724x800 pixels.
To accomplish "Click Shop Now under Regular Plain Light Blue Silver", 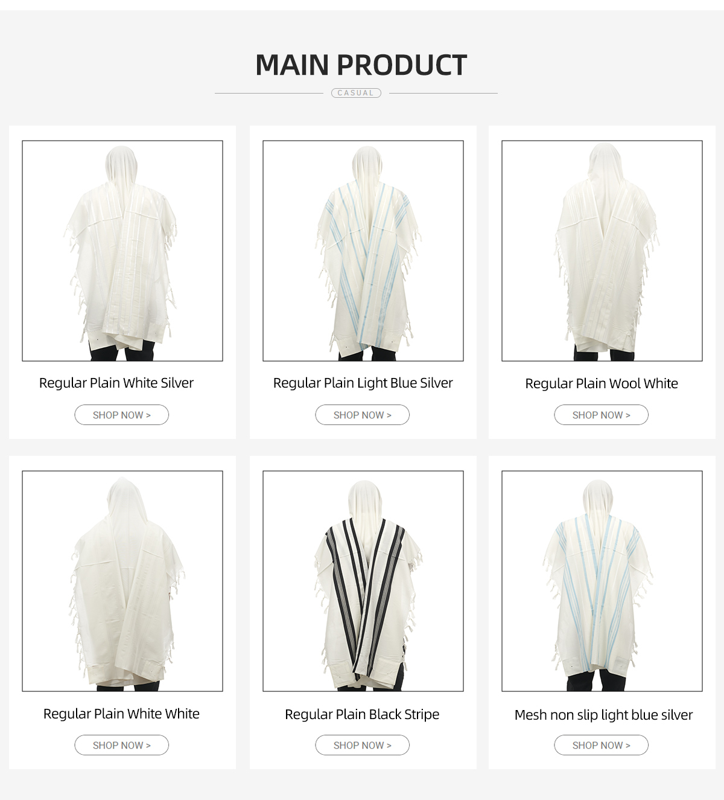I will click(363, 415).
